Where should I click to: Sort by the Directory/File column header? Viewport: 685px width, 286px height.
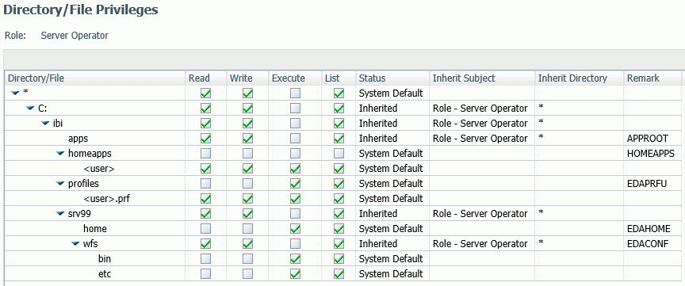click(95, 78)
